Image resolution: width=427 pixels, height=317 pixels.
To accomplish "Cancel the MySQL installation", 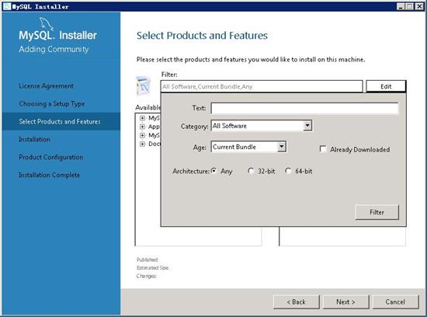I will [x=395, y=301].
